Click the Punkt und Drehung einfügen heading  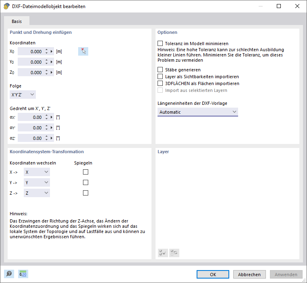41,32
